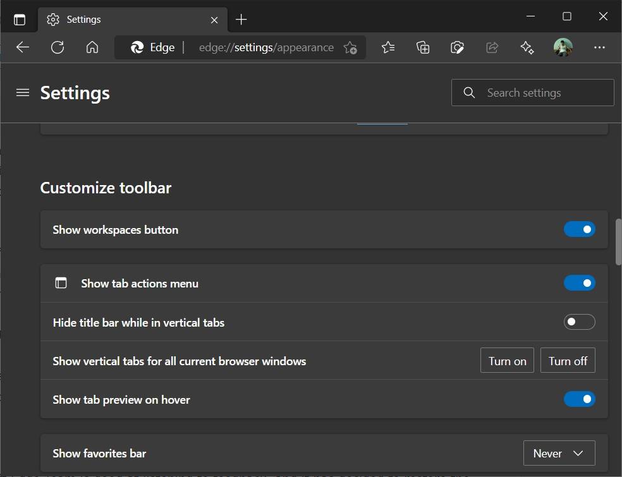Screen dimensions: 622x477
Task: Open the Show favorites bar dropdown
Action: click(559, 453)
